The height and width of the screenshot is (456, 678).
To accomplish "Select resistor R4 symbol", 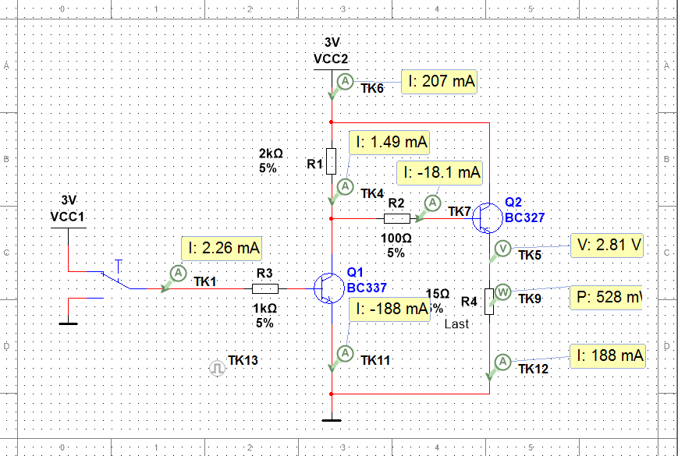I will tap(489, 301).
